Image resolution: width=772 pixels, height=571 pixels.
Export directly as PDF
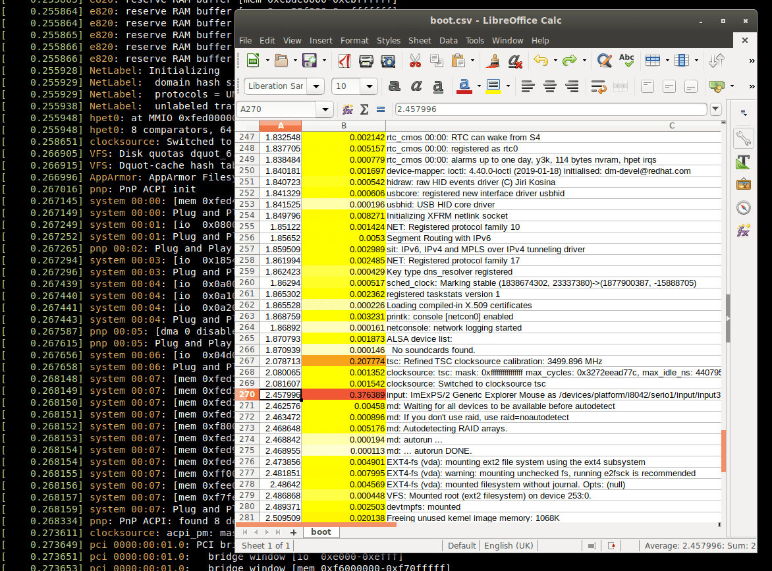344,61
